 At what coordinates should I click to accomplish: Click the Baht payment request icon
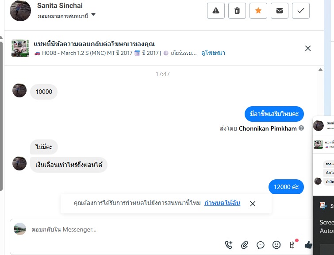click(292, 244)
